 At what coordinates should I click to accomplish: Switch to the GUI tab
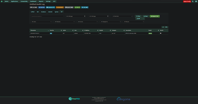point(38,12)
